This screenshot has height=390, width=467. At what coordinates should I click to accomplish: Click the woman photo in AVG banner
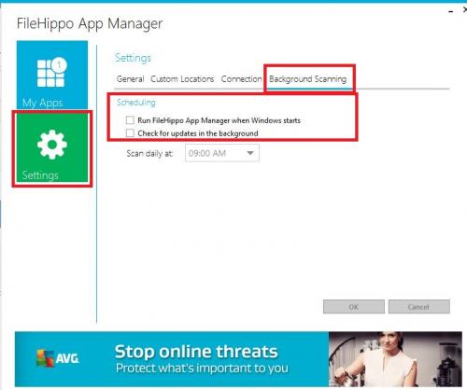coord(395,359)
